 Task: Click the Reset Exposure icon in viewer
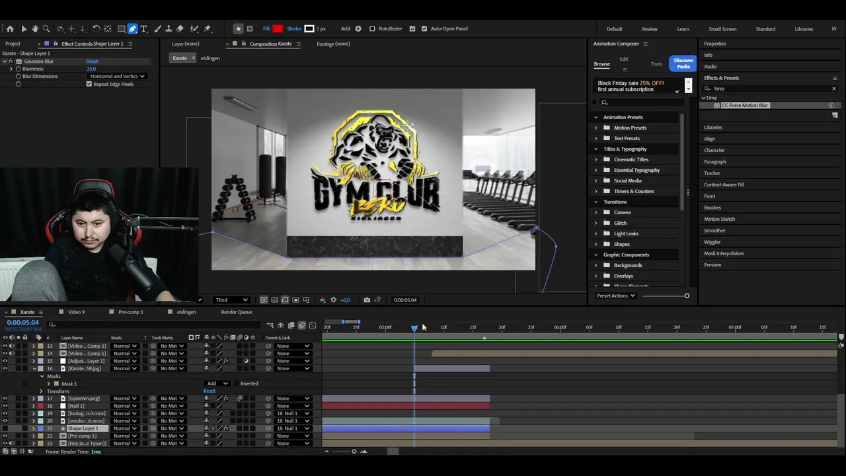(x=333, y=300)
